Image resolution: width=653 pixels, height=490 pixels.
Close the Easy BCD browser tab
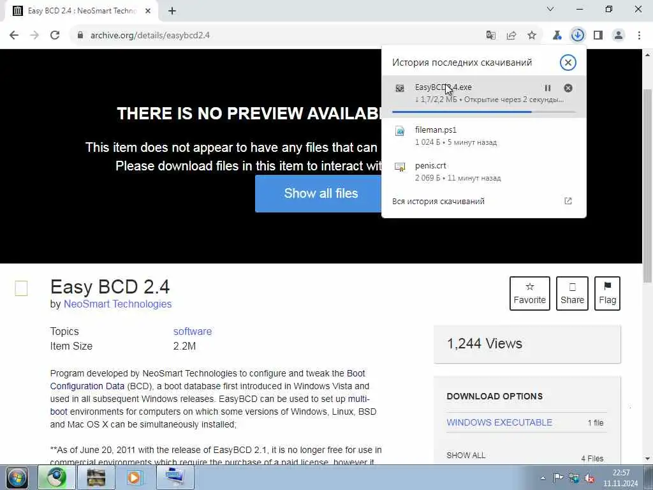coord(148,11)
